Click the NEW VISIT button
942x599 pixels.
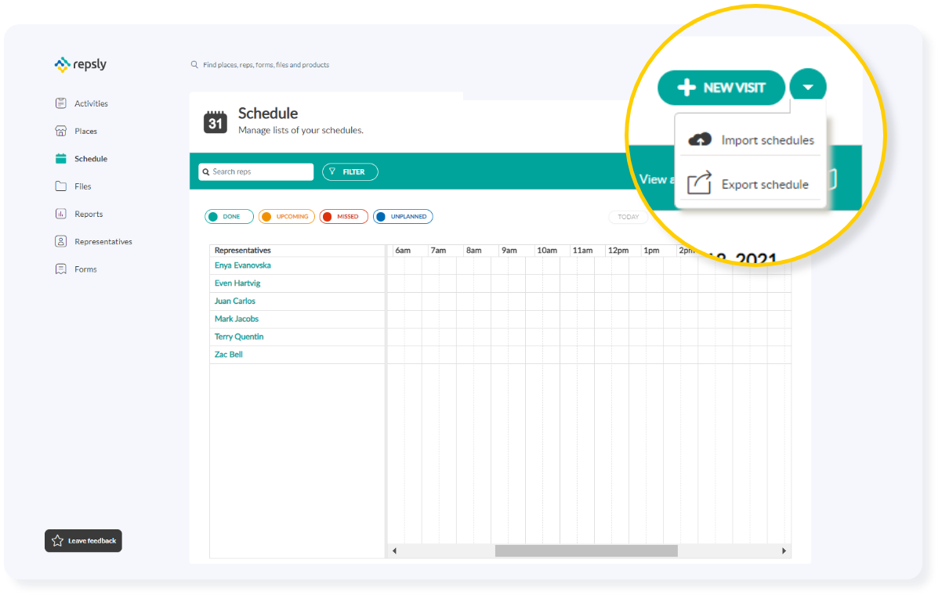(x=721, y=87)
